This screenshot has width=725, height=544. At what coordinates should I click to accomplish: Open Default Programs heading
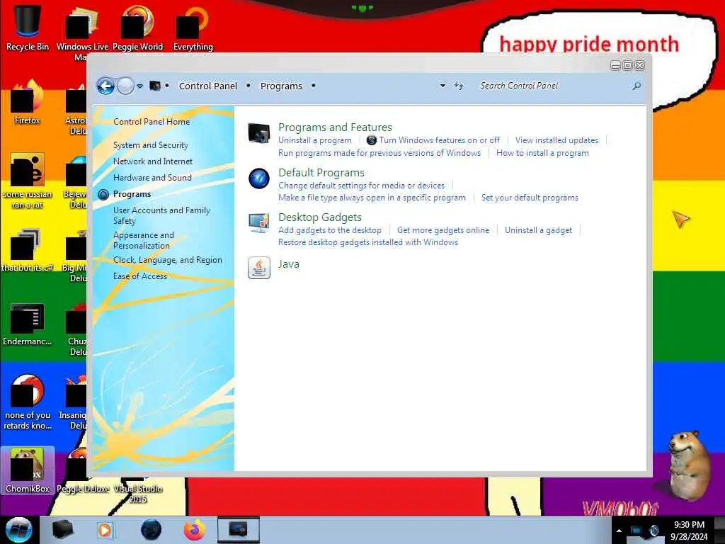(321, 173)
